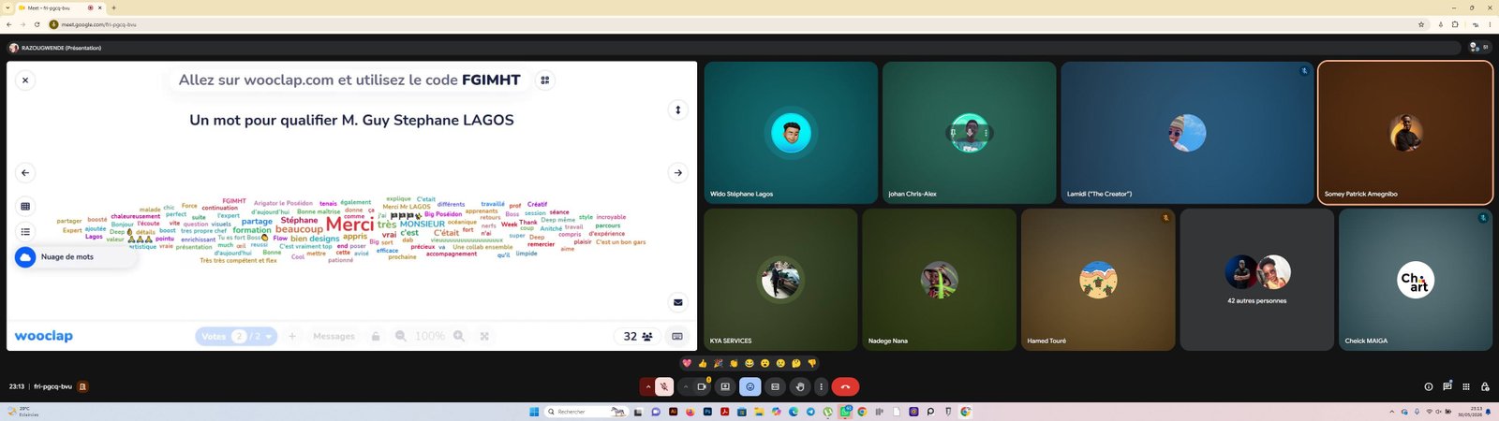Image resolution: width=1499 pixels, height=421 pixels.
Task: Open the 42 autres personnes tile
Action: click(x=1257, y=280)
